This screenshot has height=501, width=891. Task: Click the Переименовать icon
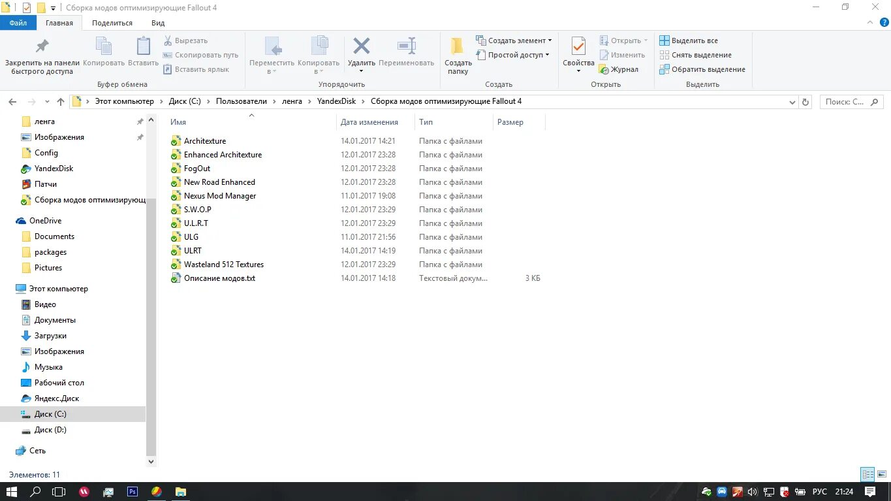click(407, 46)
